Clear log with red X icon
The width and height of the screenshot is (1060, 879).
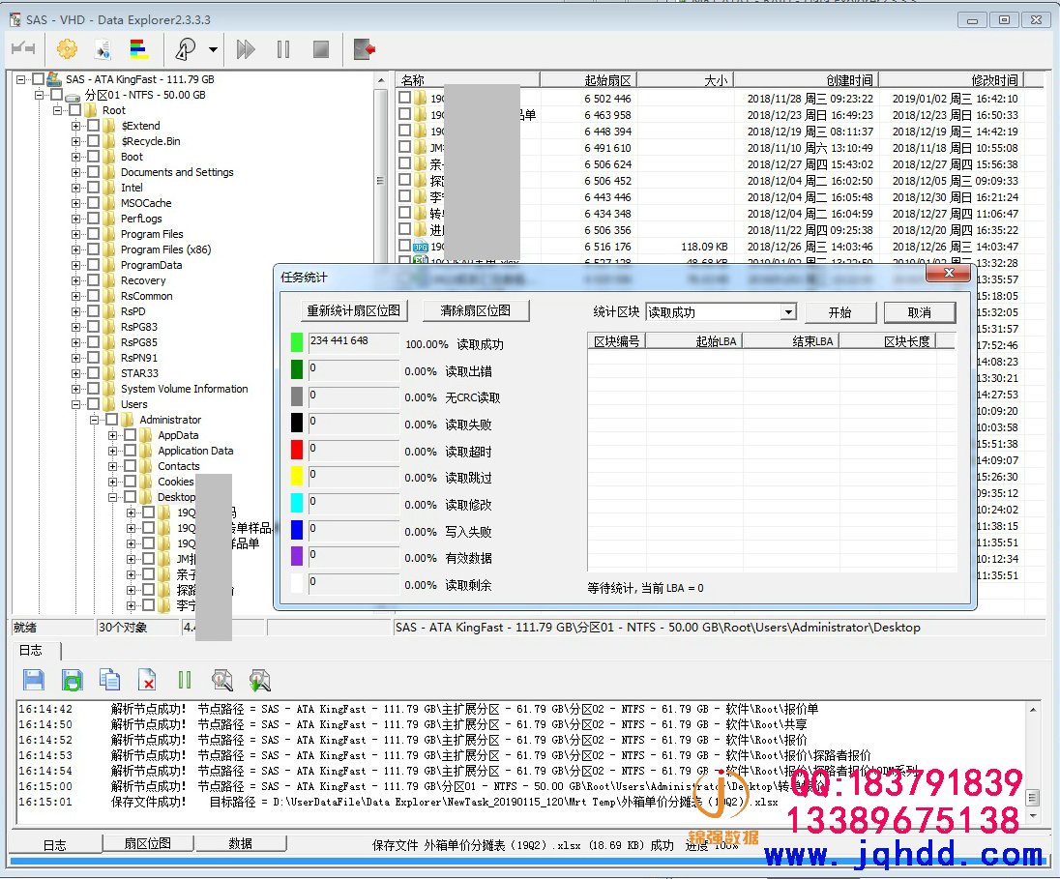point(147,680)
